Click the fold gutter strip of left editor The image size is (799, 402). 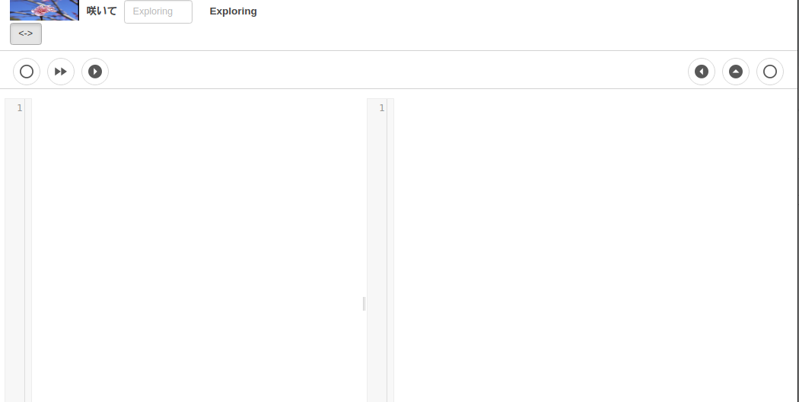(28, 250)
